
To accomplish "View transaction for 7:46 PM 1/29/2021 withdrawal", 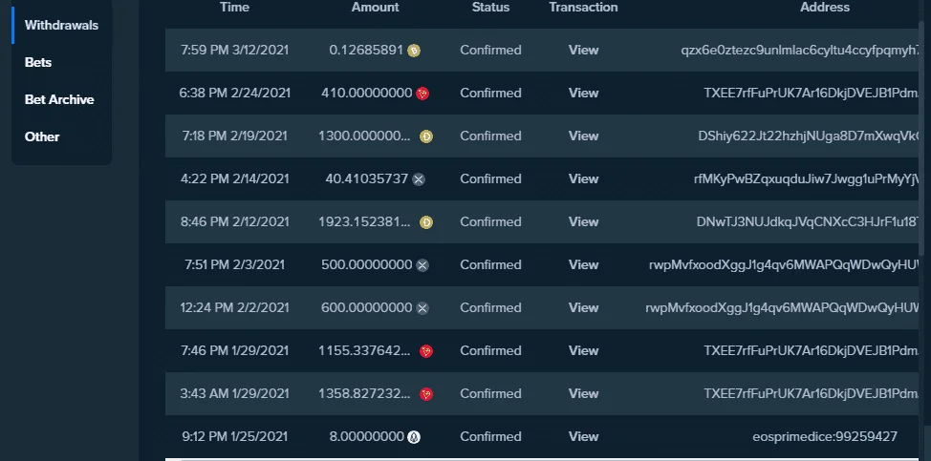I will (583, 351).
